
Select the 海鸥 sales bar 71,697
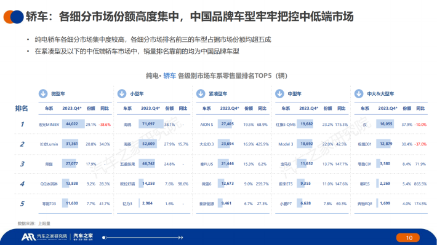(151, 124)
